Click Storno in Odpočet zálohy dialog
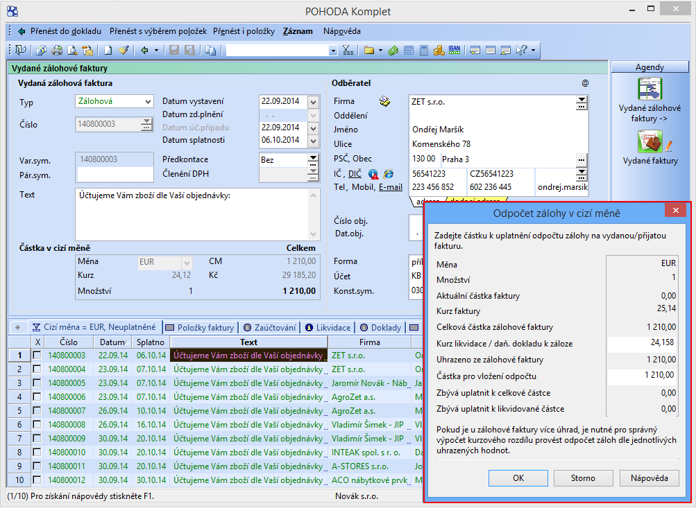696x508 pixels. [583, 478]
